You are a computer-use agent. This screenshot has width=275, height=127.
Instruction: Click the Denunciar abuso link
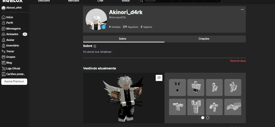click(x=238, y=61)
